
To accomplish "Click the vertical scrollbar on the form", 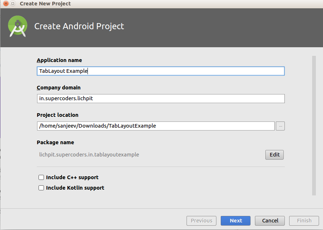I will pyautogui.click(x=314, y=125).
